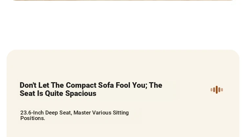The width and height of the screenshot is (246, 137).
Task: Select the leftmost faint bar of waveform icon
Action: (x=211, y=90)
